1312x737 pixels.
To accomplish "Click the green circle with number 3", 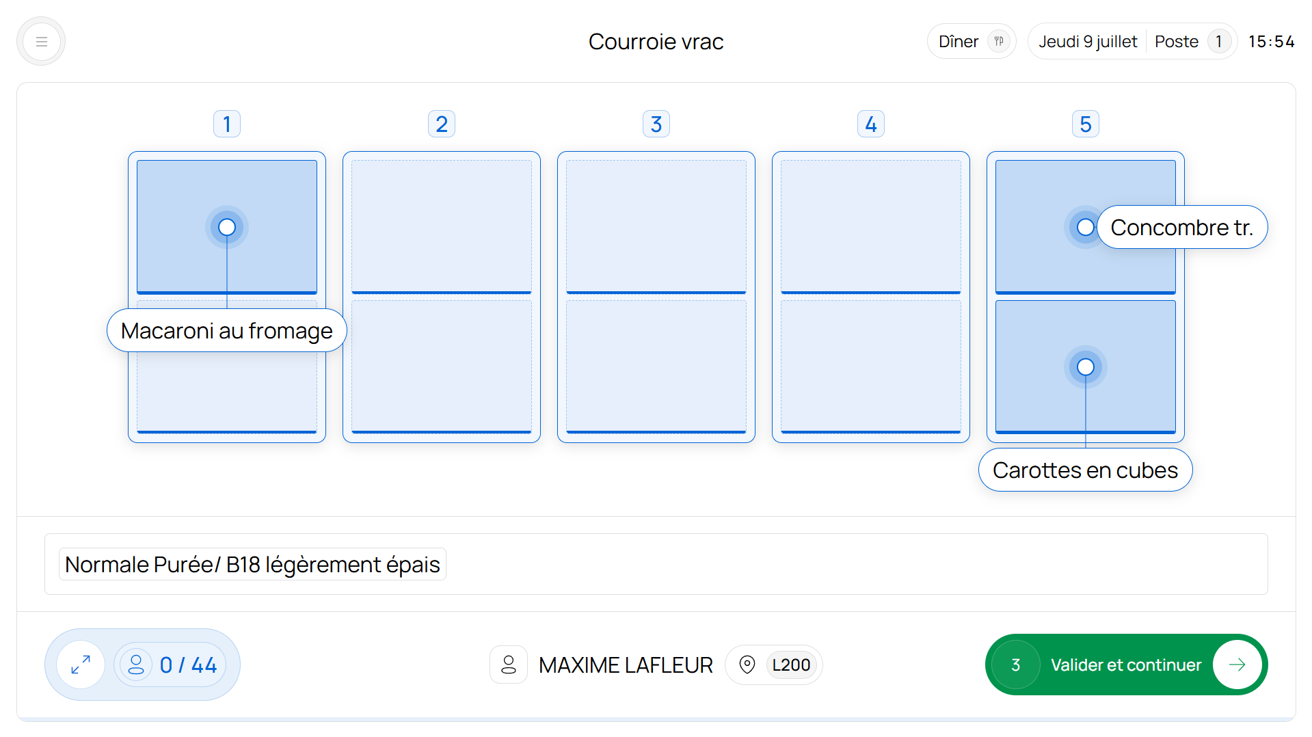I will pos(1016,665).
